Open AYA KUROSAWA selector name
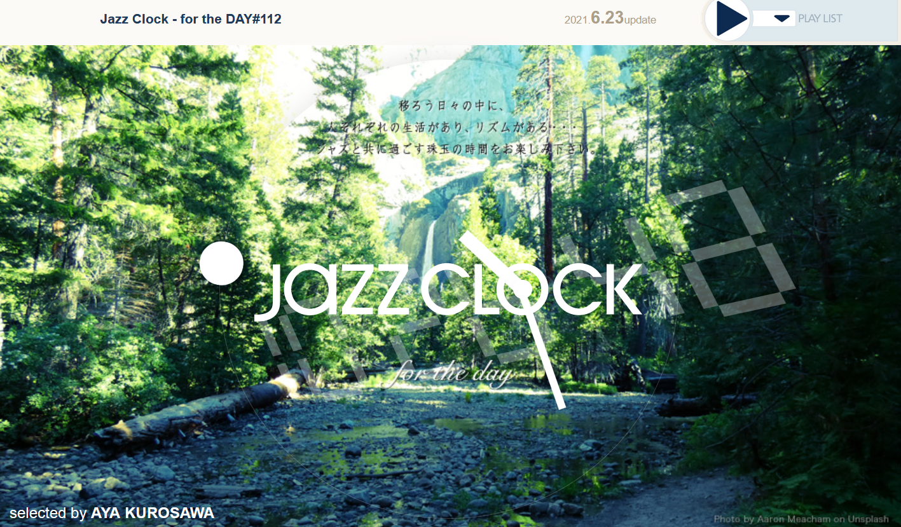This screenshot has width=901, height=527. click(x=153, y=513)
